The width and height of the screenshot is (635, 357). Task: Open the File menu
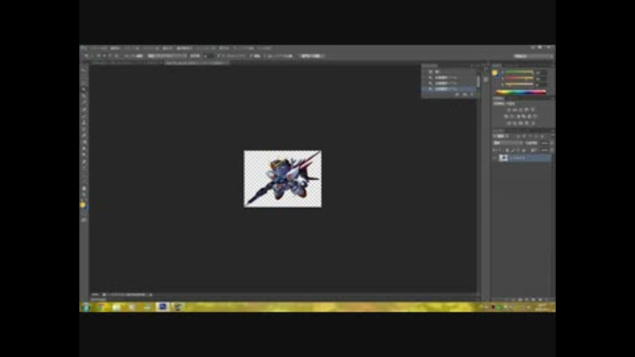[x=99, y=48]
